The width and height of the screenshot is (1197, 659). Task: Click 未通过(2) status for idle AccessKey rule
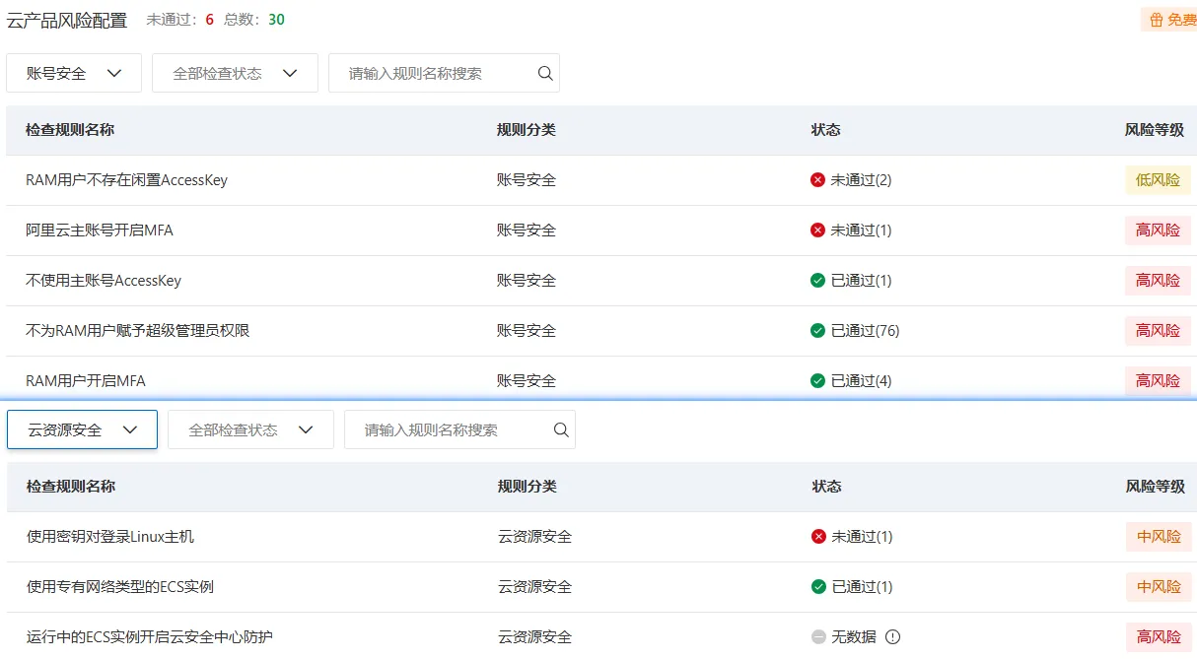click(x=861, y=180)
